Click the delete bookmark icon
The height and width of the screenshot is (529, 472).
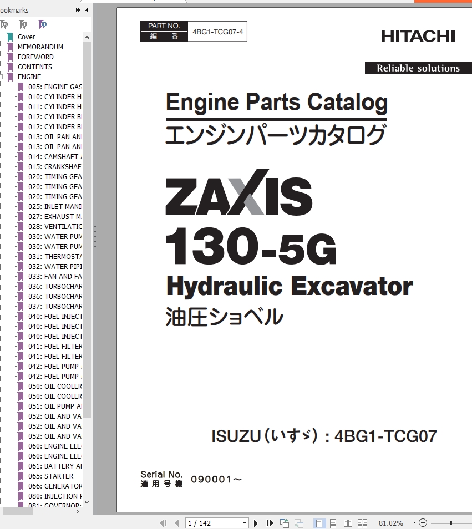(4, 24)
